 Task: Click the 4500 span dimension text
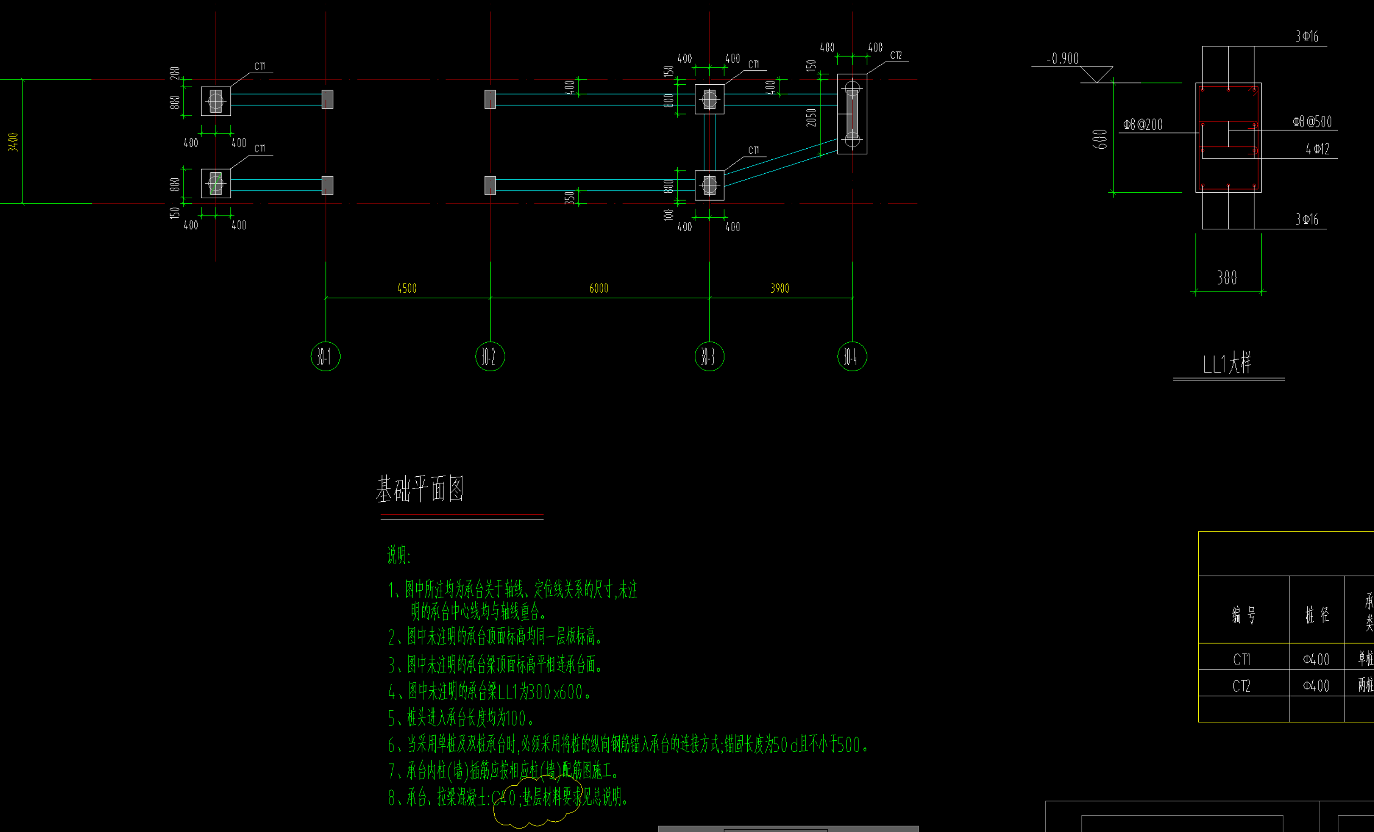(407, 288)
